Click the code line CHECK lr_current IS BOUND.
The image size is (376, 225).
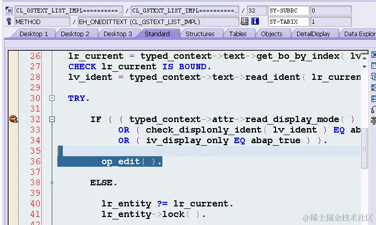tap(140, 67)
